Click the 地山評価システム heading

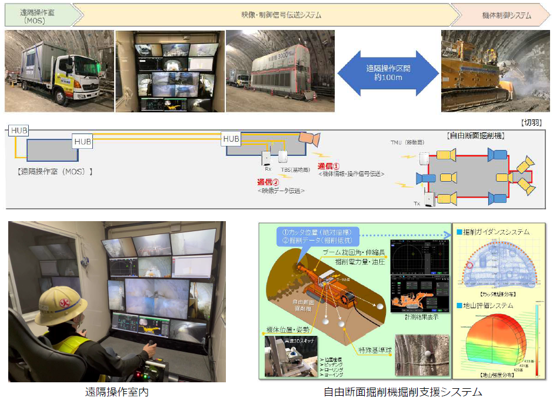[488, 305]
